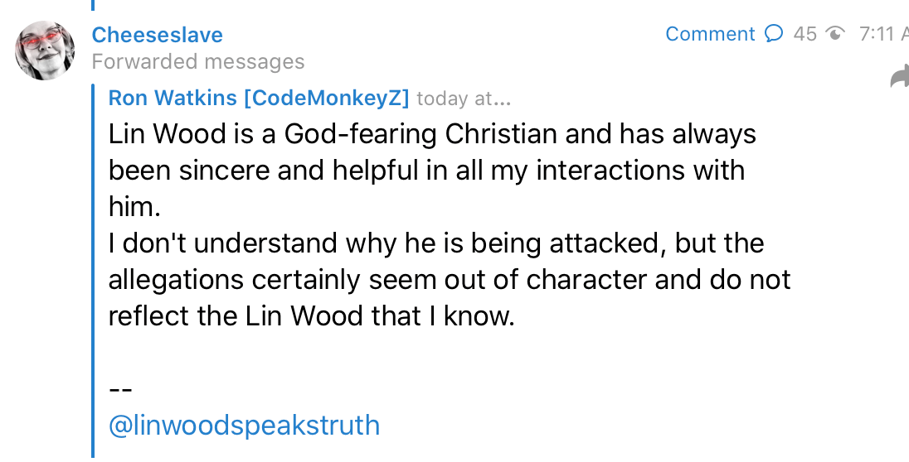Click the 45 view count
This screenshot has height=462, width=909.
point(804,34)
